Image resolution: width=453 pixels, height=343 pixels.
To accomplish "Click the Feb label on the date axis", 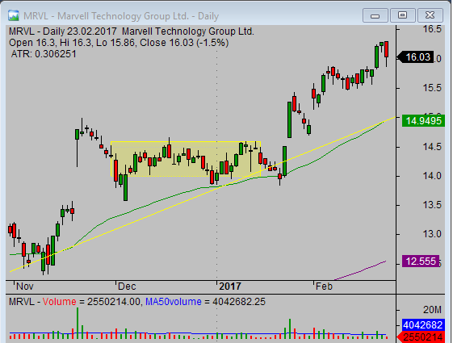I will pyautogui.click(x=324, y=287).
